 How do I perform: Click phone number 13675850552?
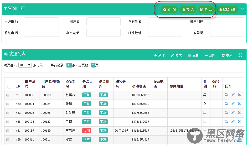click(141, 113)
